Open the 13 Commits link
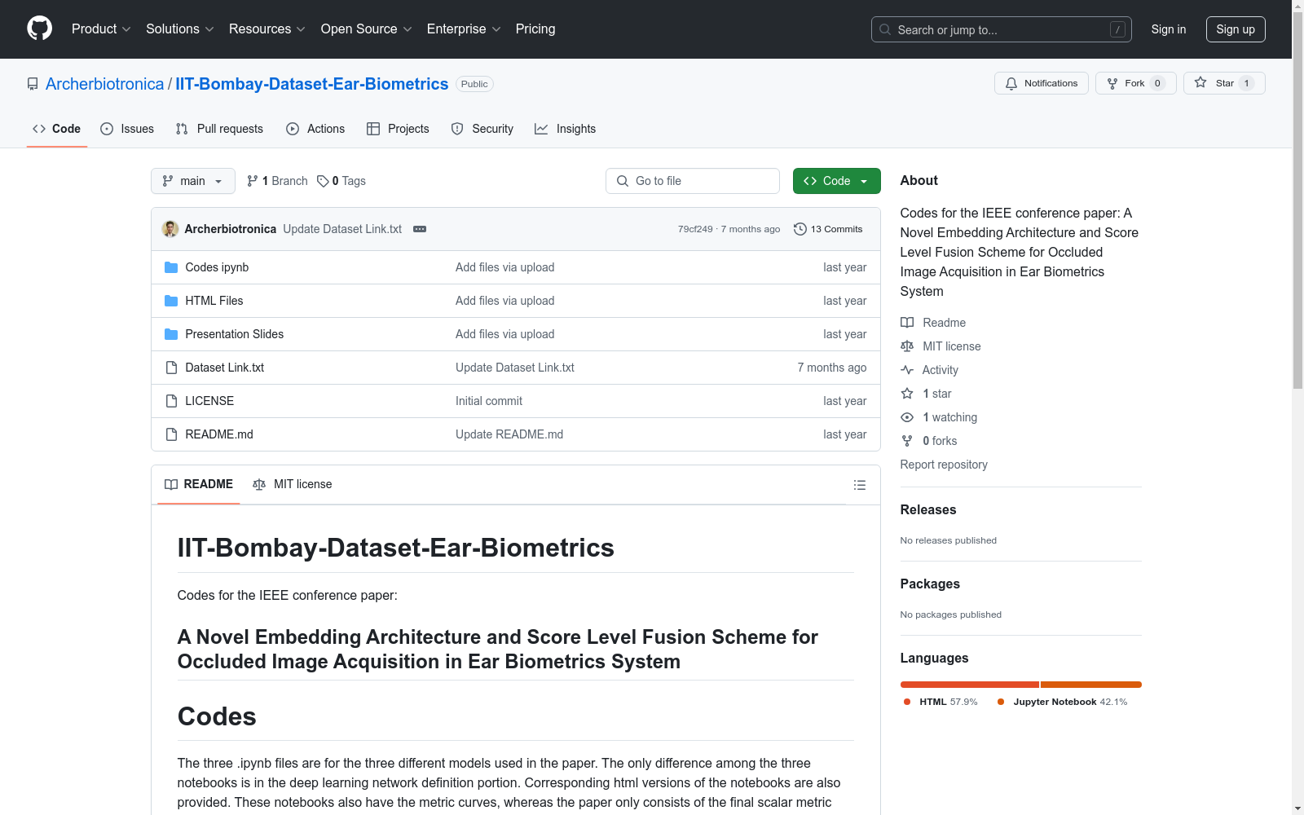This screenshot has width=1304, height=815. click(828, 229)
